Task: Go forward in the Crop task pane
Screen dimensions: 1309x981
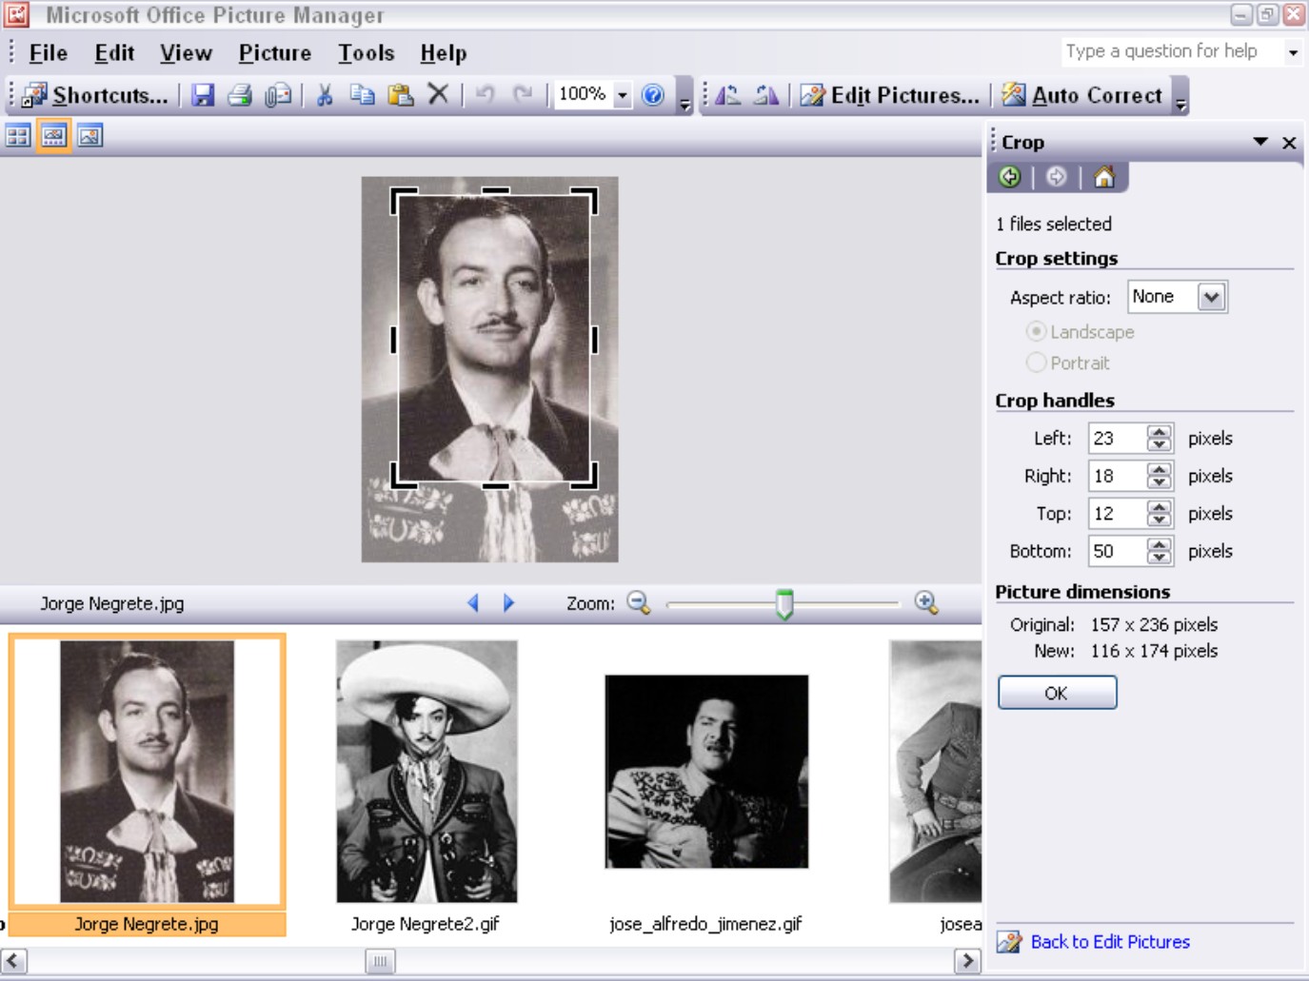Action: tap(1056, 177)
